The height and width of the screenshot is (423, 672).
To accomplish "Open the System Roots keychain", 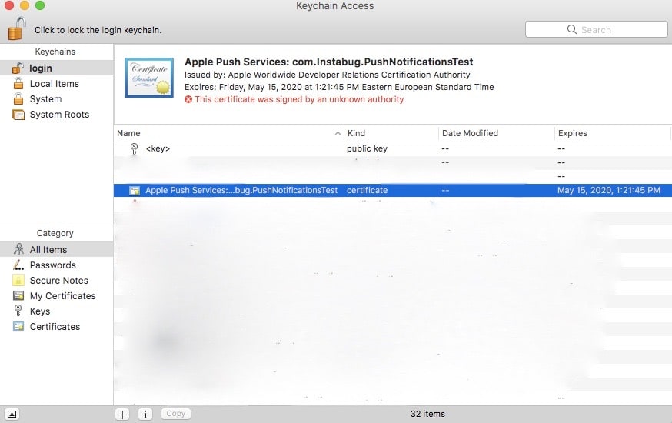I will pyautogui.click(x=57, y=115).
